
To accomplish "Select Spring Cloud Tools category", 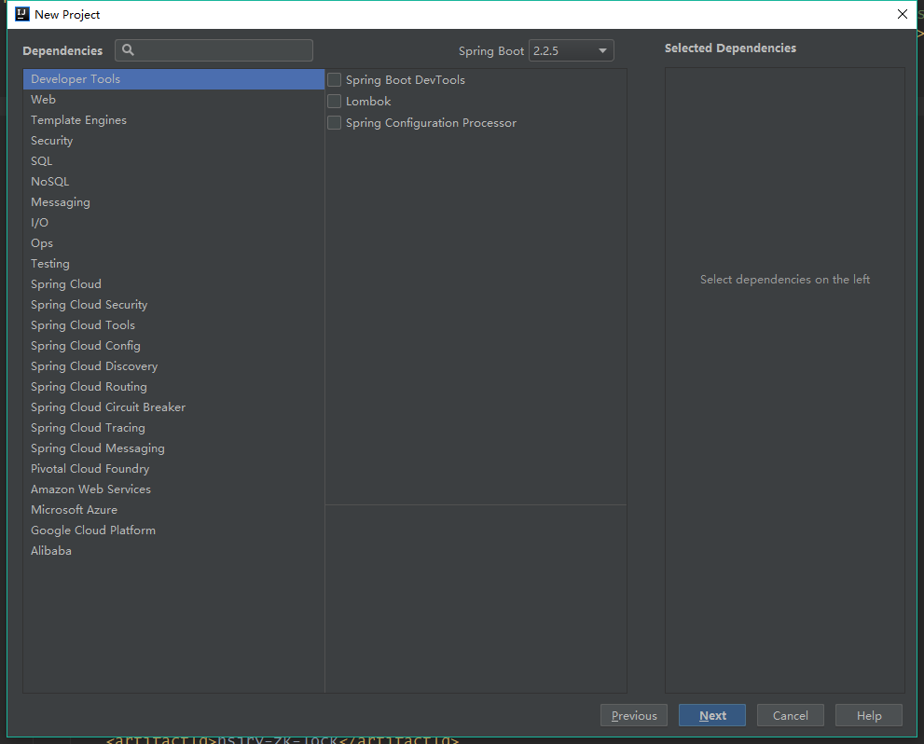I will [173, 325].
